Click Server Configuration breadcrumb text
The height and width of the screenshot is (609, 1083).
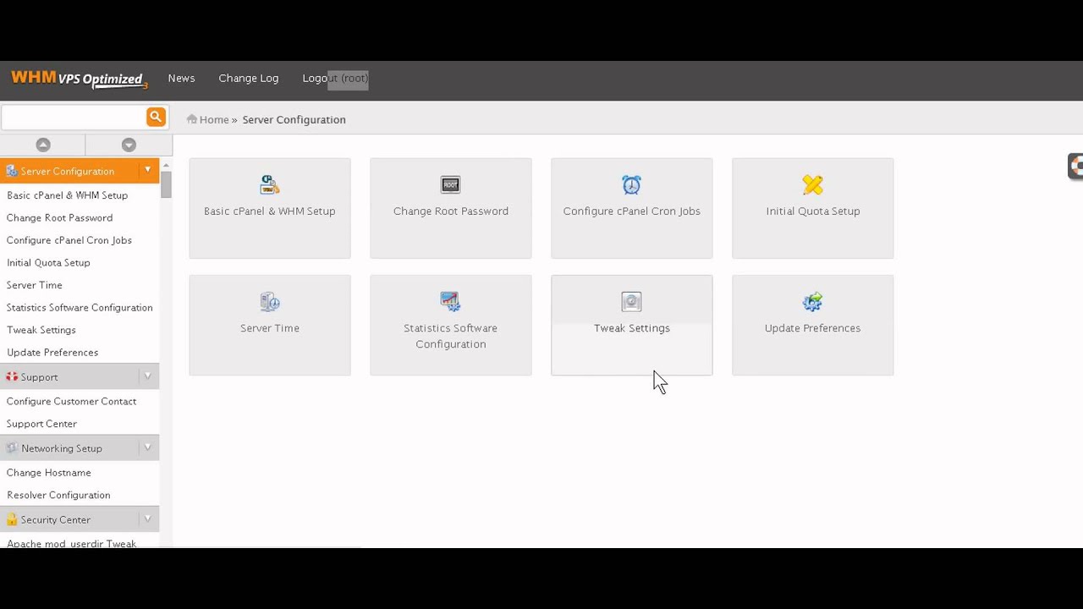[x=294, y=119]
